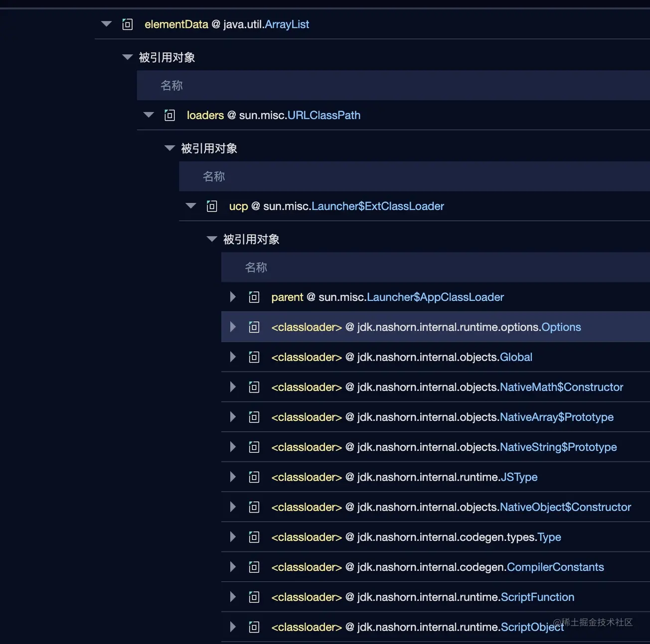
Task: Open the Options class link
Action: (x=561, y=327)
